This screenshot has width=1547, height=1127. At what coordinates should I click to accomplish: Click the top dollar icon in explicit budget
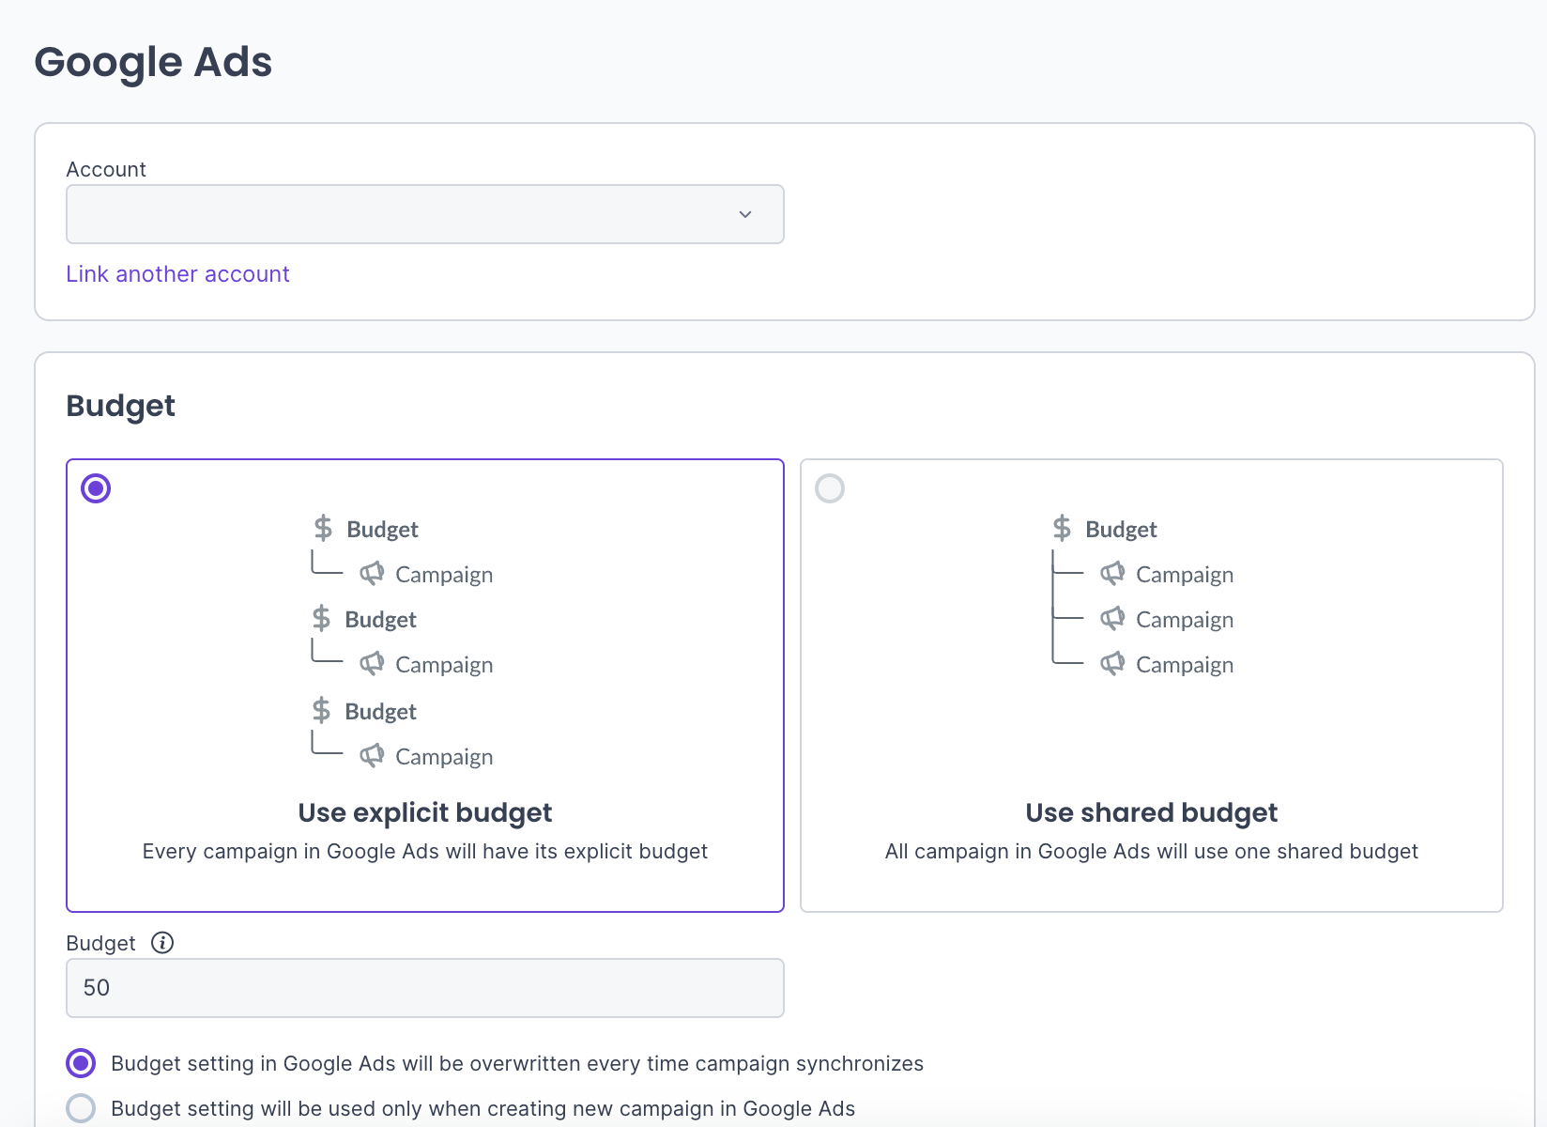point(323,528)
